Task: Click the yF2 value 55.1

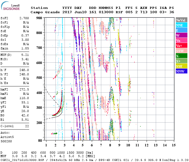Action: (x=25, y=102)
